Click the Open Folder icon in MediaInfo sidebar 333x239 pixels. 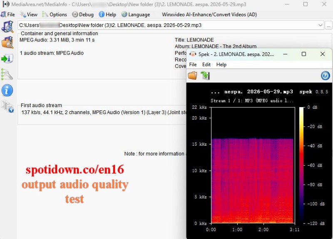tap(7, 42)
